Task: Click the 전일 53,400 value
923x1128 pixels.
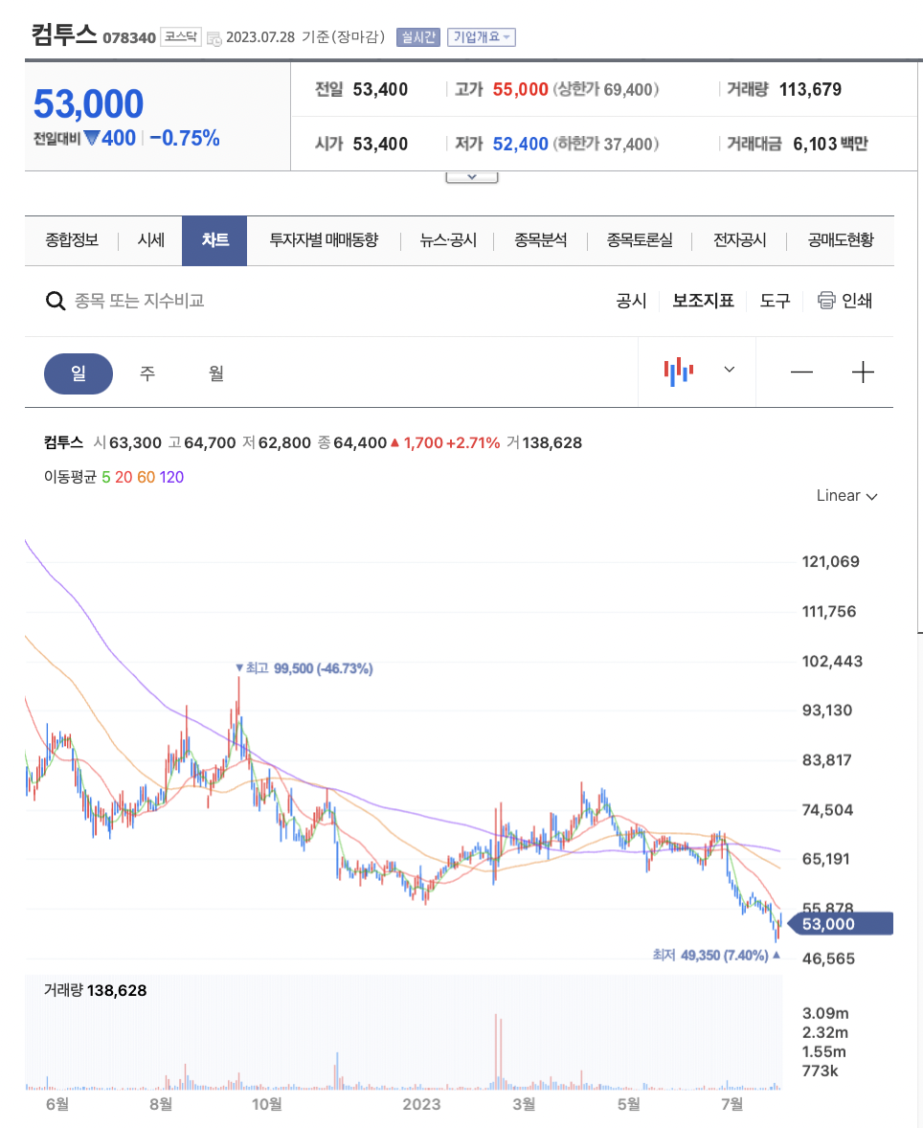Action: click(380, 90)
